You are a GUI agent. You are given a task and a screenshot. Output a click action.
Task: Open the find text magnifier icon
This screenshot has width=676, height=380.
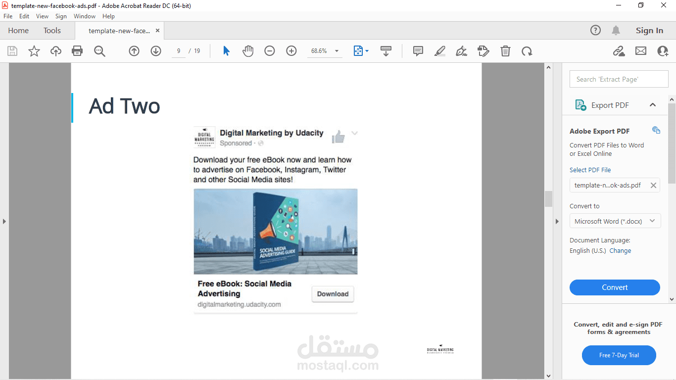pyautogui.click(x=99, y=51)
